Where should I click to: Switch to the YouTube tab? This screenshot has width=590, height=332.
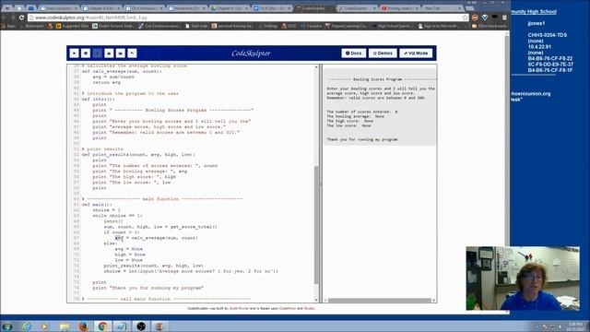(399, 8)
